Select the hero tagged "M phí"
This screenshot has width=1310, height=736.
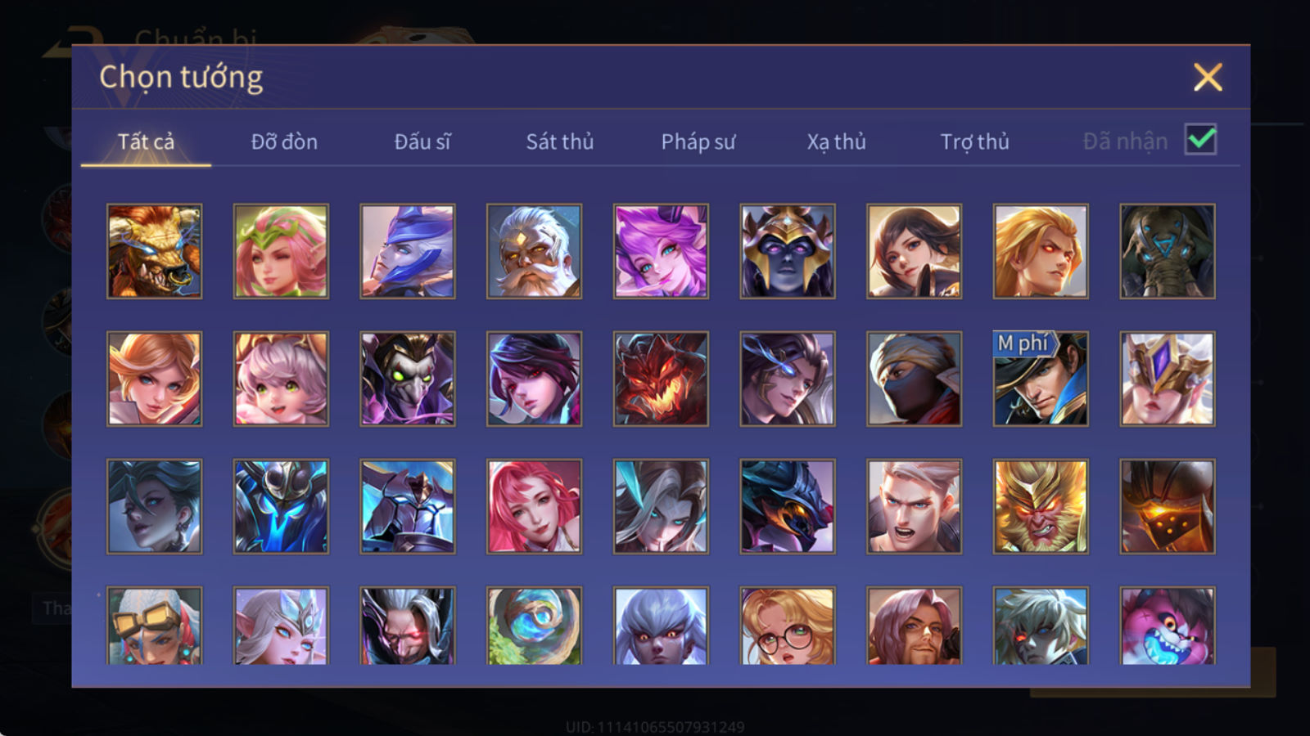[x=1041, y=379]
